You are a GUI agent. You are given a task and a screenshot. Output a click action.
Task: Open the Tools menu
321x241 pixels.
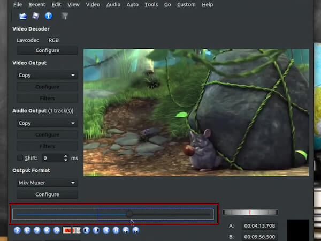pyautogui.click(x=151, y=4)
